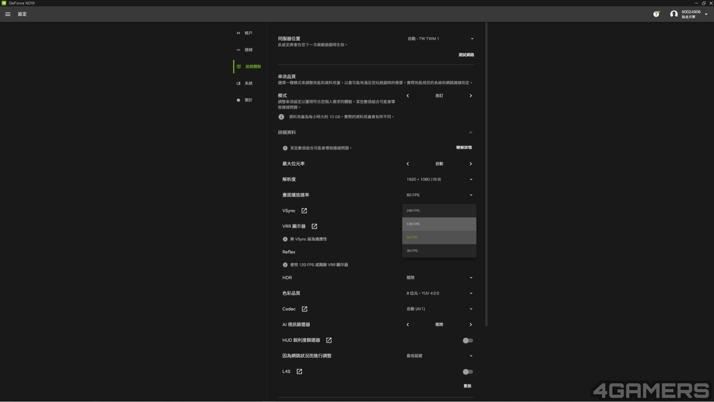Click the info icon beside data usage note
714x402 pixels.
click(x=281, y=117)
